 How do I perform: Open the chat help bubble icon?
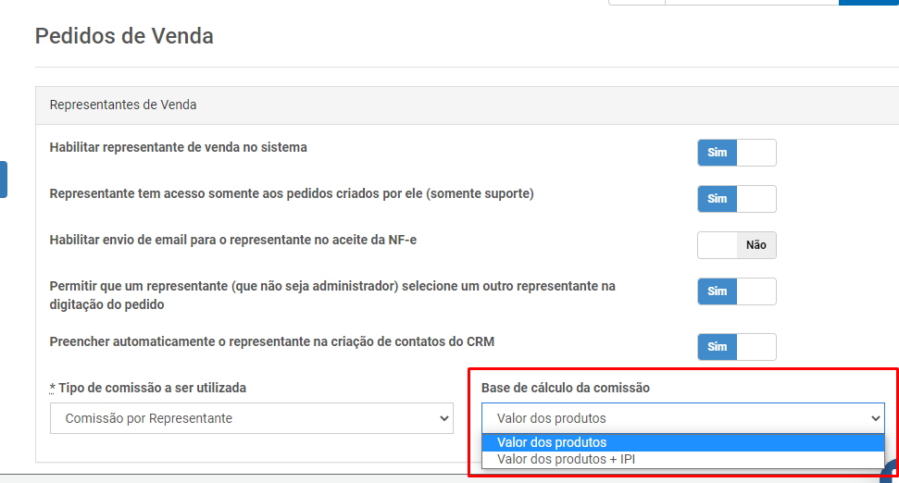point(891,471)
